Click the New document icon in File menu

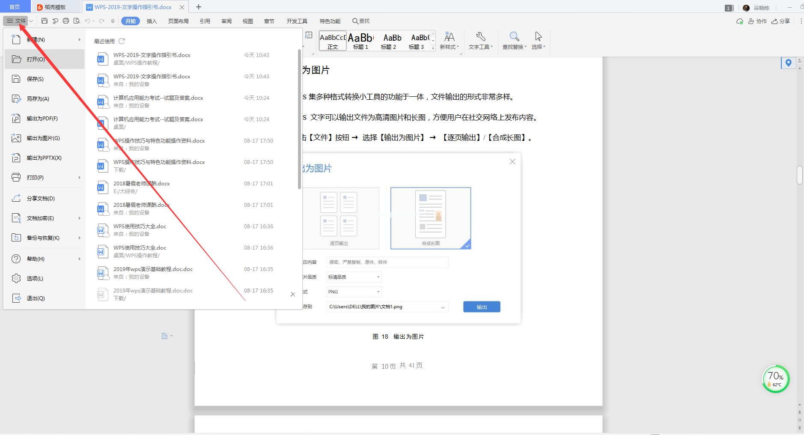[x=16, y=39]
